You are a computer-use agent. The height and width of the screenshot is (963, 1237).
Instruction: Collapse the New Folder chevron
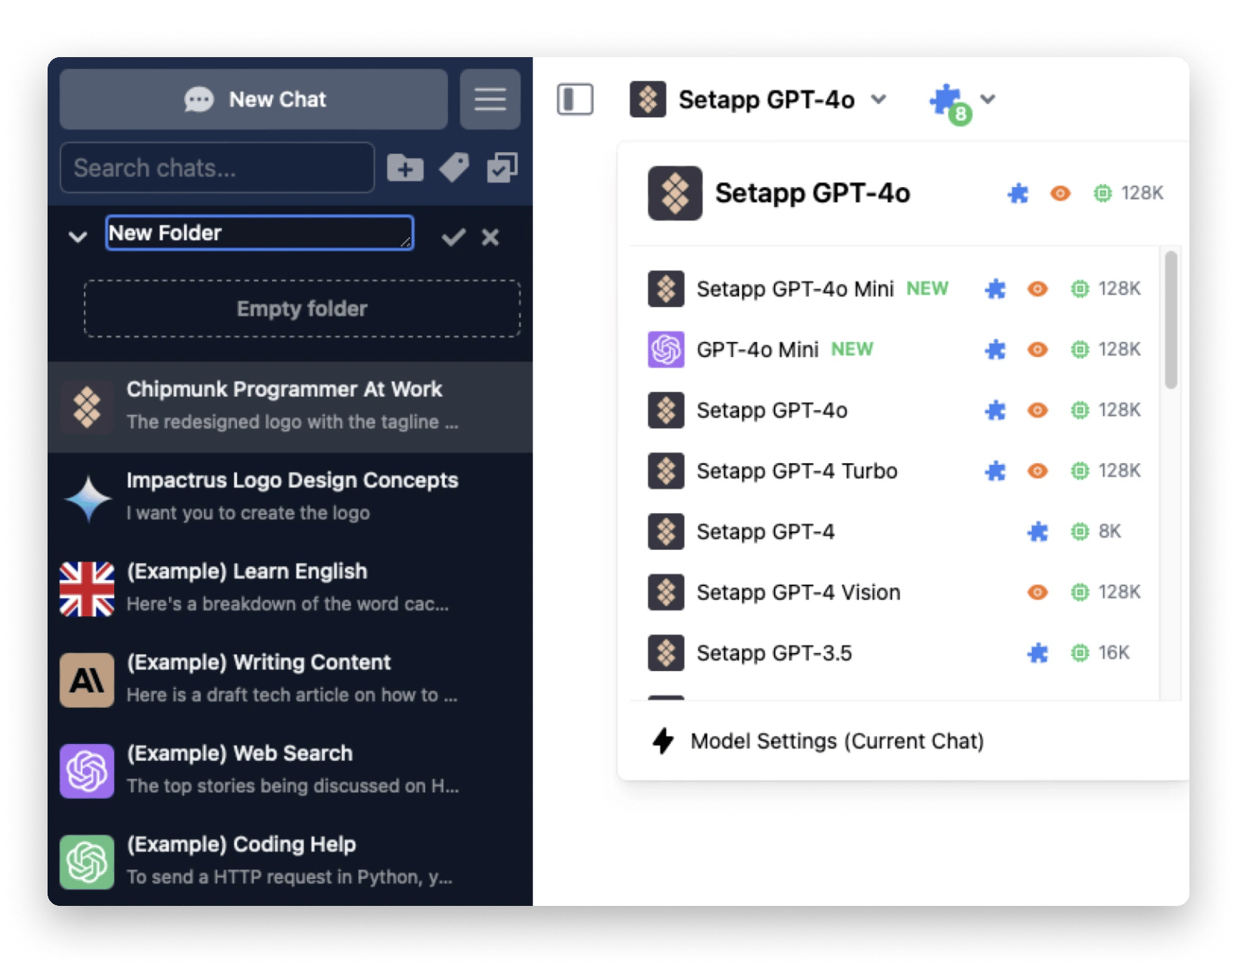pos(78,236)
